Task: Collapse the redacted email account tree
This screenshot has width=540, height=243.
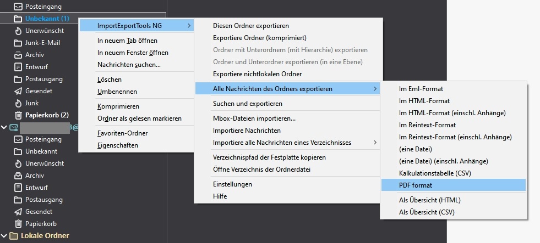Action: pos(4,127)
